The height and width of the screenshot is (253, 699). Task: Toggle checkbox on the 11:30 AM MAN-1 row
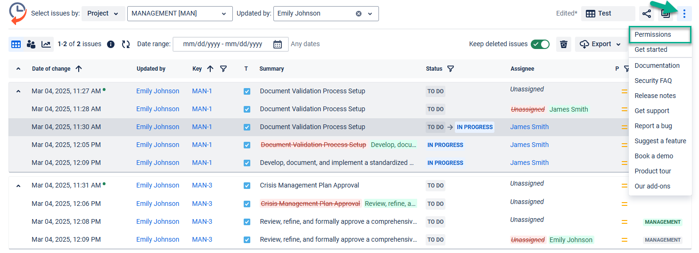[x=247, y=127]
